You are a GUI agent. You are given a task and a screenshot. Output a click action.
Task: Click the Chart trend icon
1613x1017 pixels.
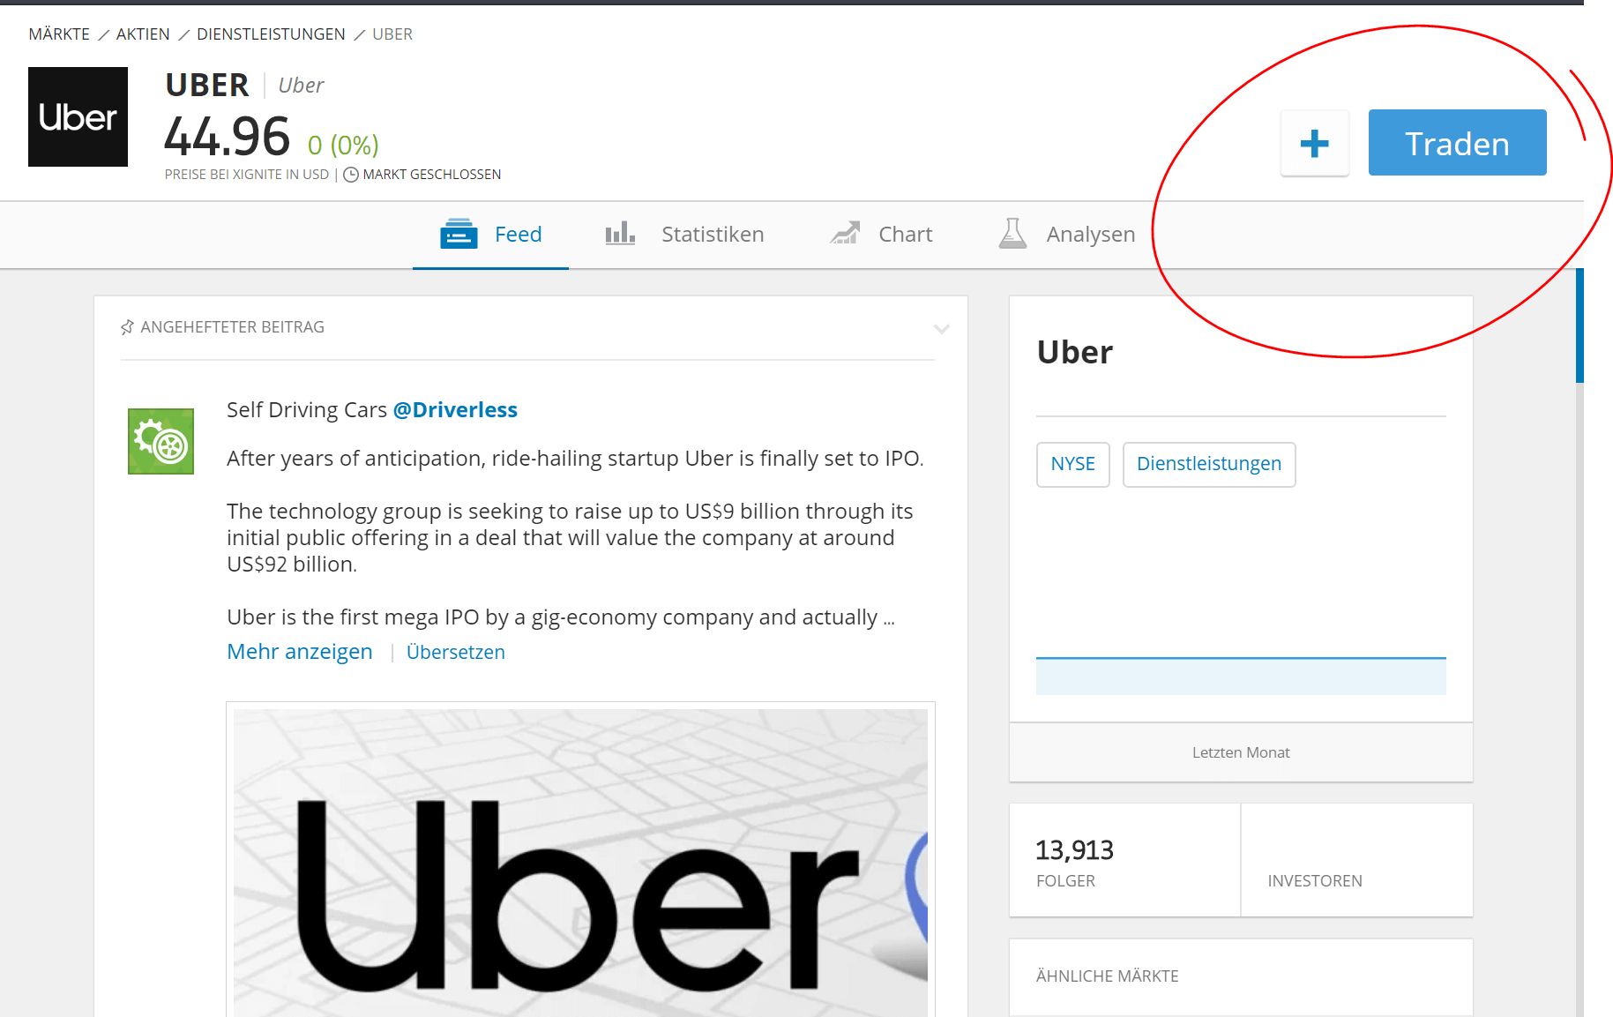tap(845, 233)
